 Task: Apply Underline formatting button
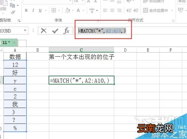(40, 11)
